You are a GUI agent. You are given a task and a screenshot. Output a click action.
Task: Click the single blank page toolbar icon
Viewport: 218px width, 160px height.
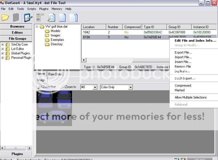click(x=62, y=18)
